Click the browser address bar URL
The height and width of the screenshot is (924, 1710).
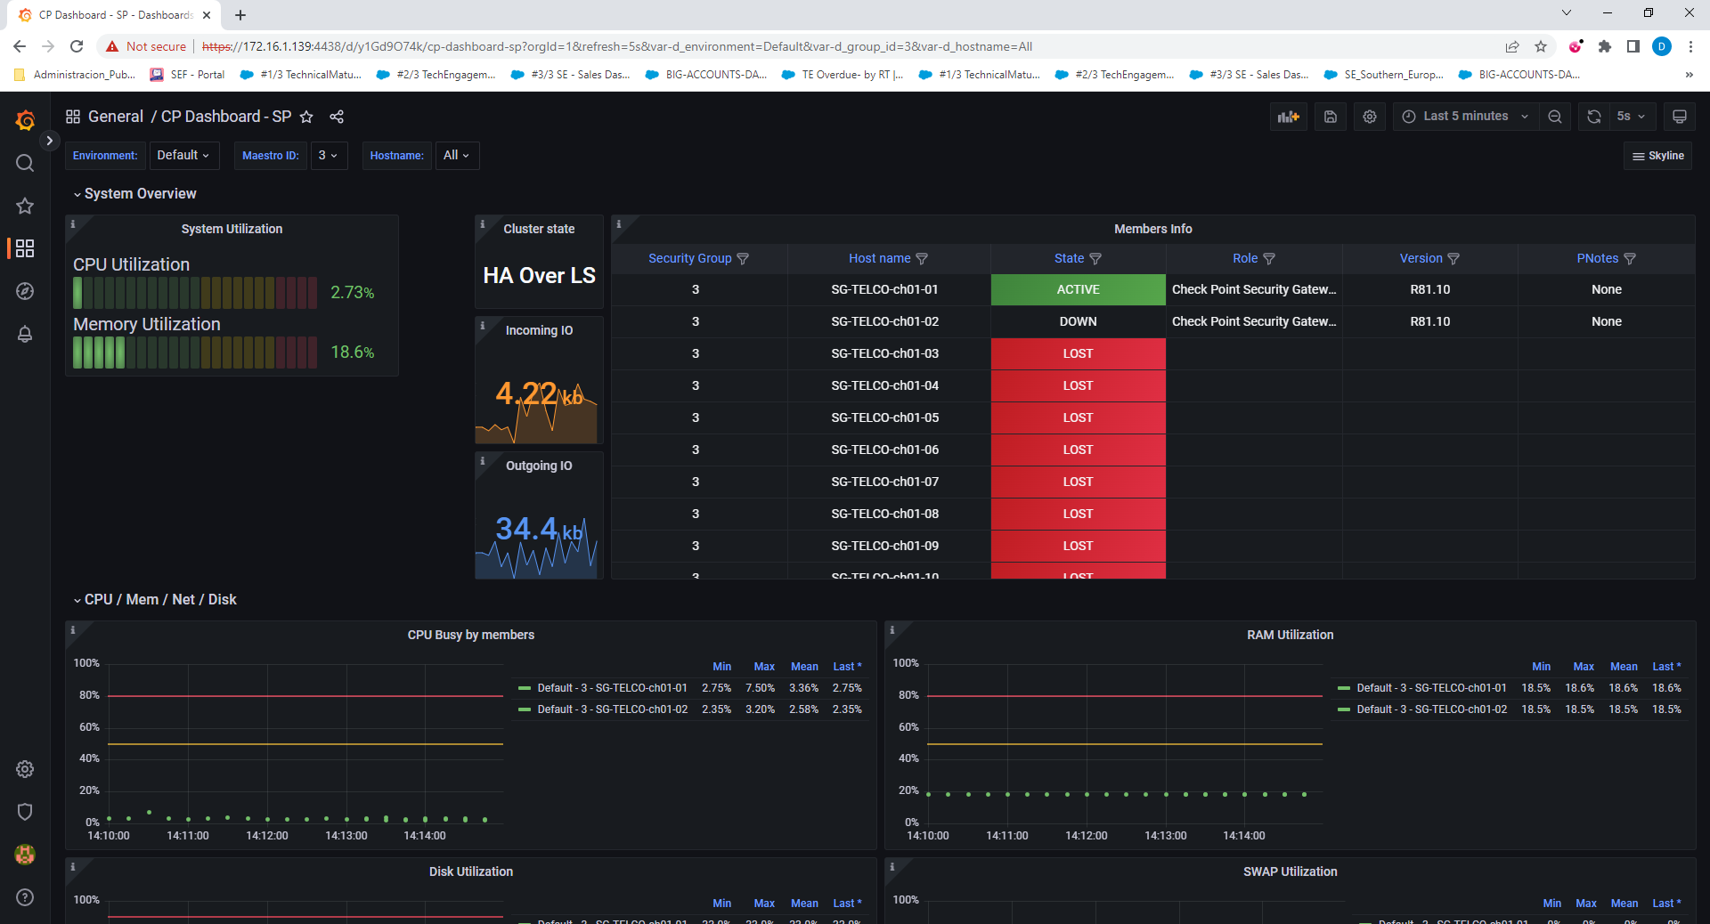tap(616, 46)
